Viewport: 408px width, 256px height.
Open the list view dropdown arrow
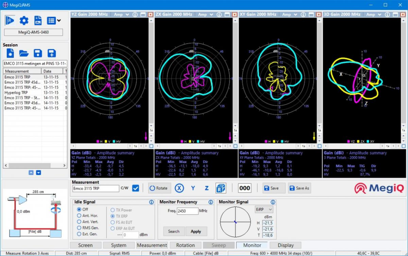click(59, 21)
